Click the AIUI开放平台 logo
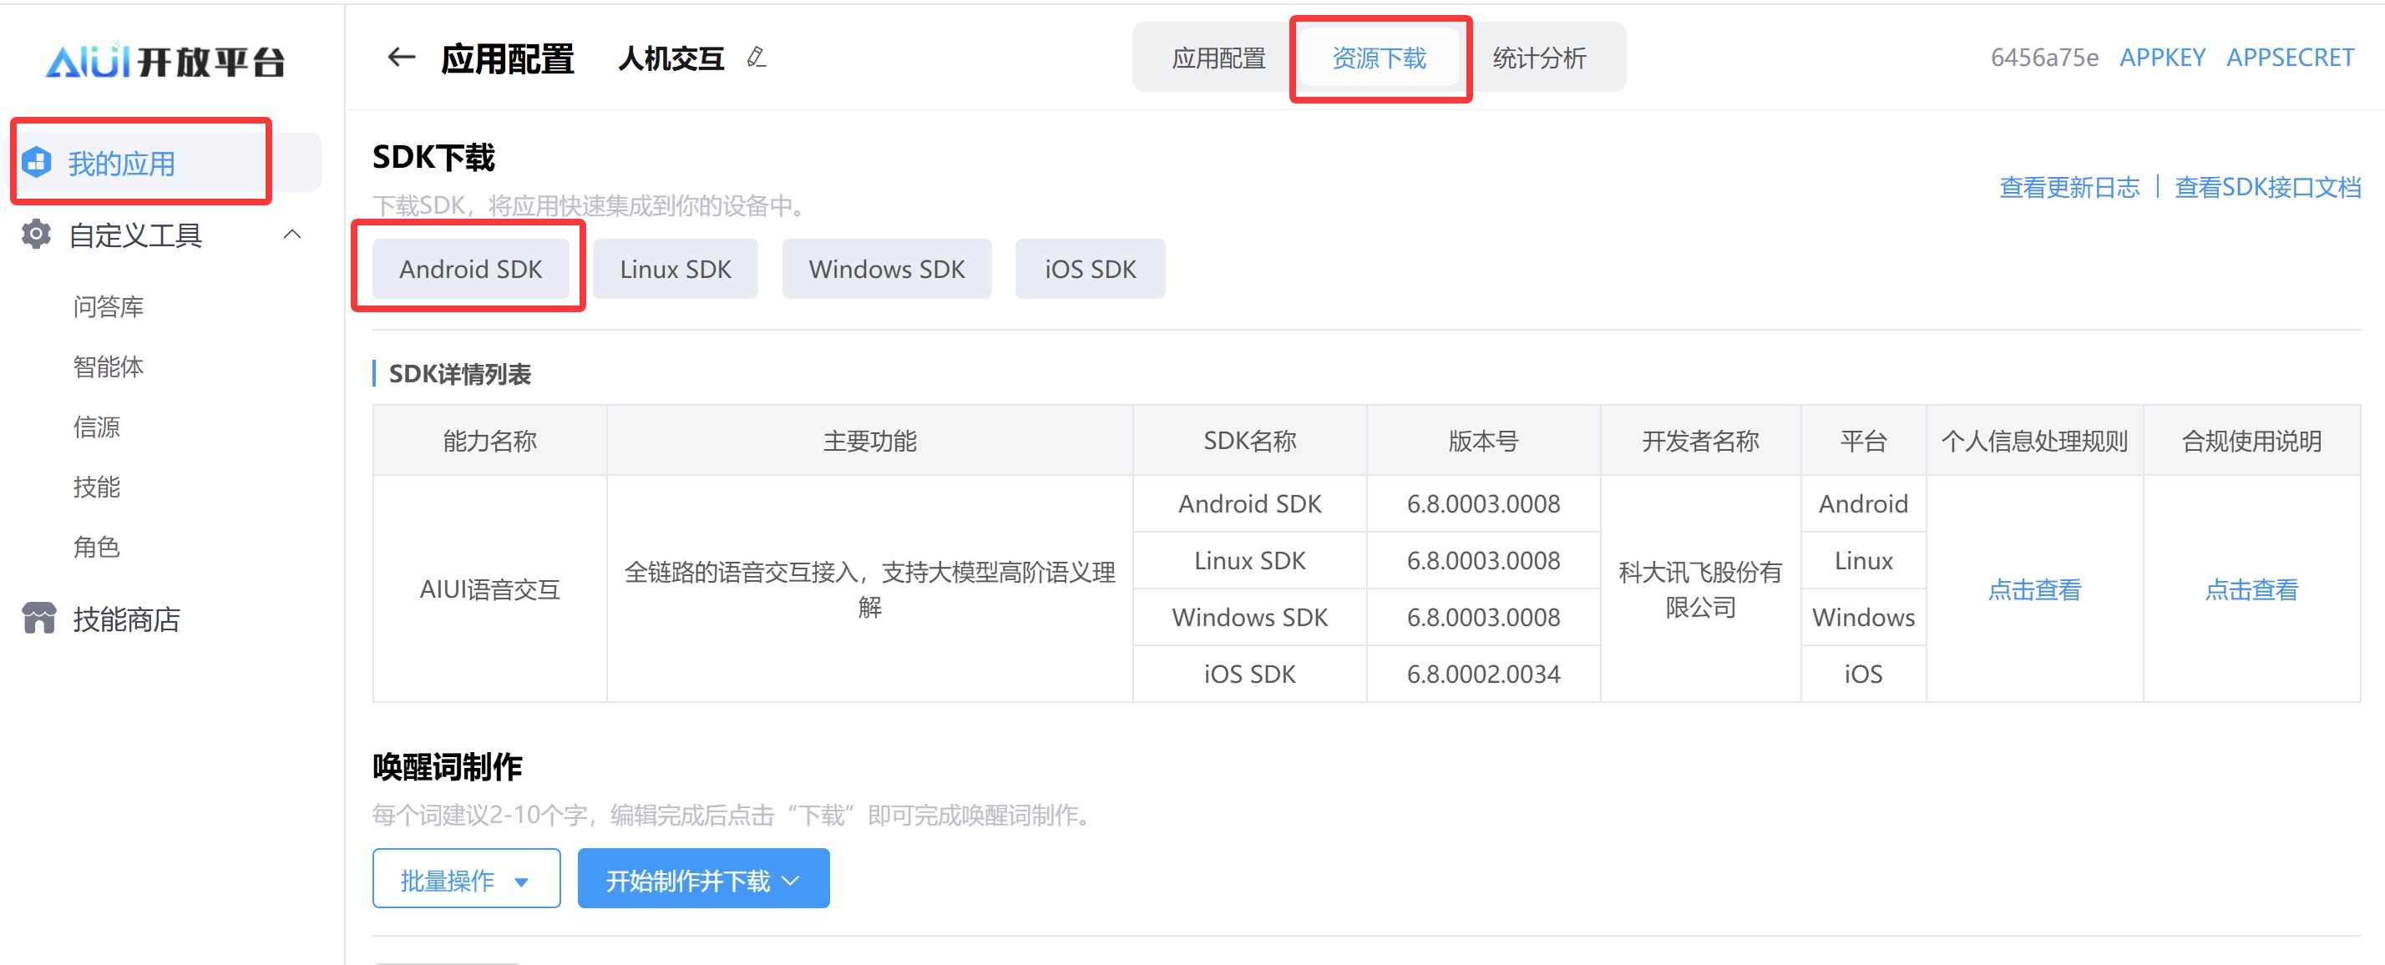 [x=165, y=61]
